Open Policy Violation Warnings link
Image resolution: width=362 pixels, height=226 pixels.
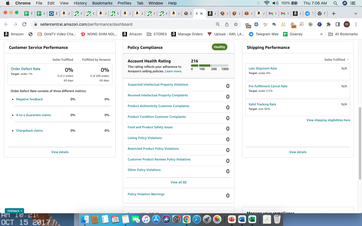pyautogui.click(x=146, y=194)
